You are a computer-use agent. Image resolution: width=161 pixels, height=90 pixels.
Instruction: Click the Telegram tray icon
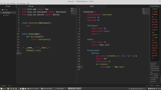151,89
